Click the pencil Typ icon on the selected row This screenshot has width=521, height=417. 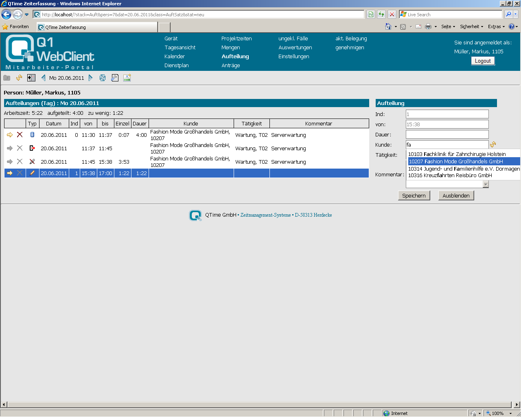click(32, 173)
